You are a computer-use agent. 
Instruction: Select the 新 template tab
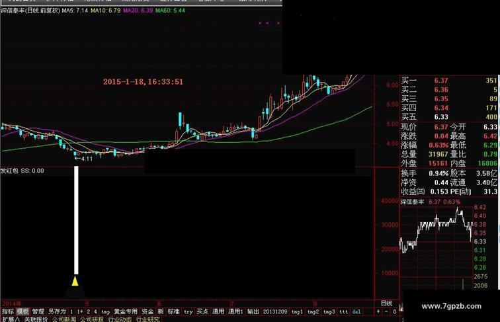point(161,311)
